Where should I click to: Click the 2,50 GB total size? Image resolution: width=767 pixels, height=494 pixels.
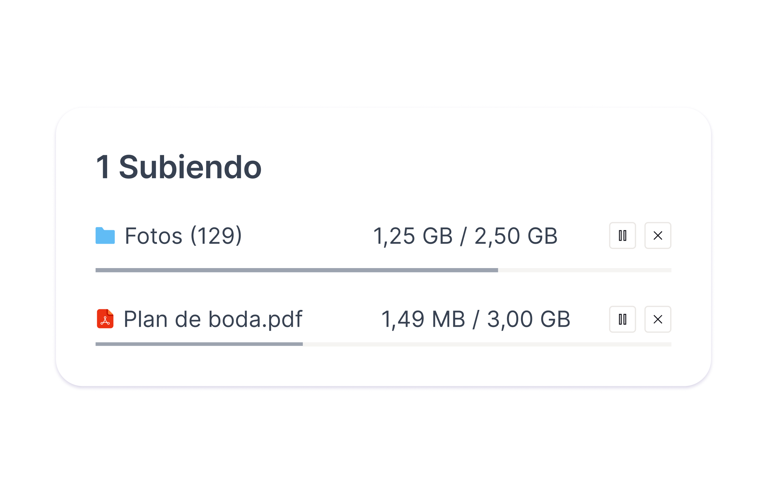[x=516, y=236]
